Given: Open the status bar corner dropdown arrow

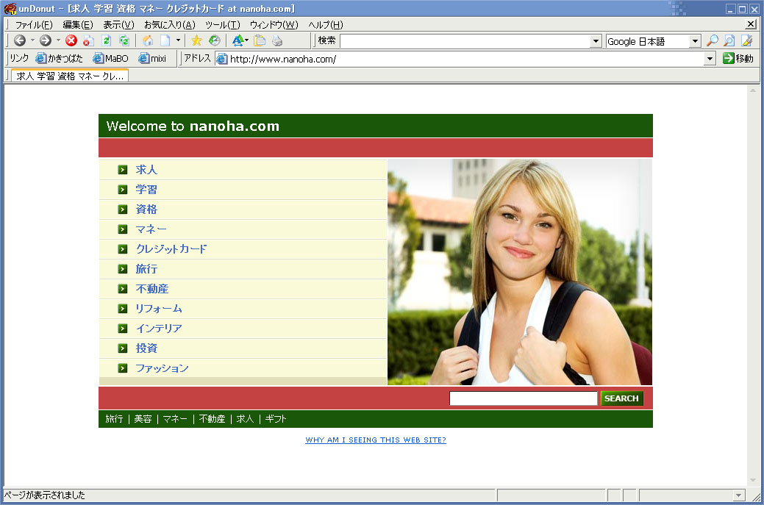Looking at the screenshot, I should click(x=739, y=495).
